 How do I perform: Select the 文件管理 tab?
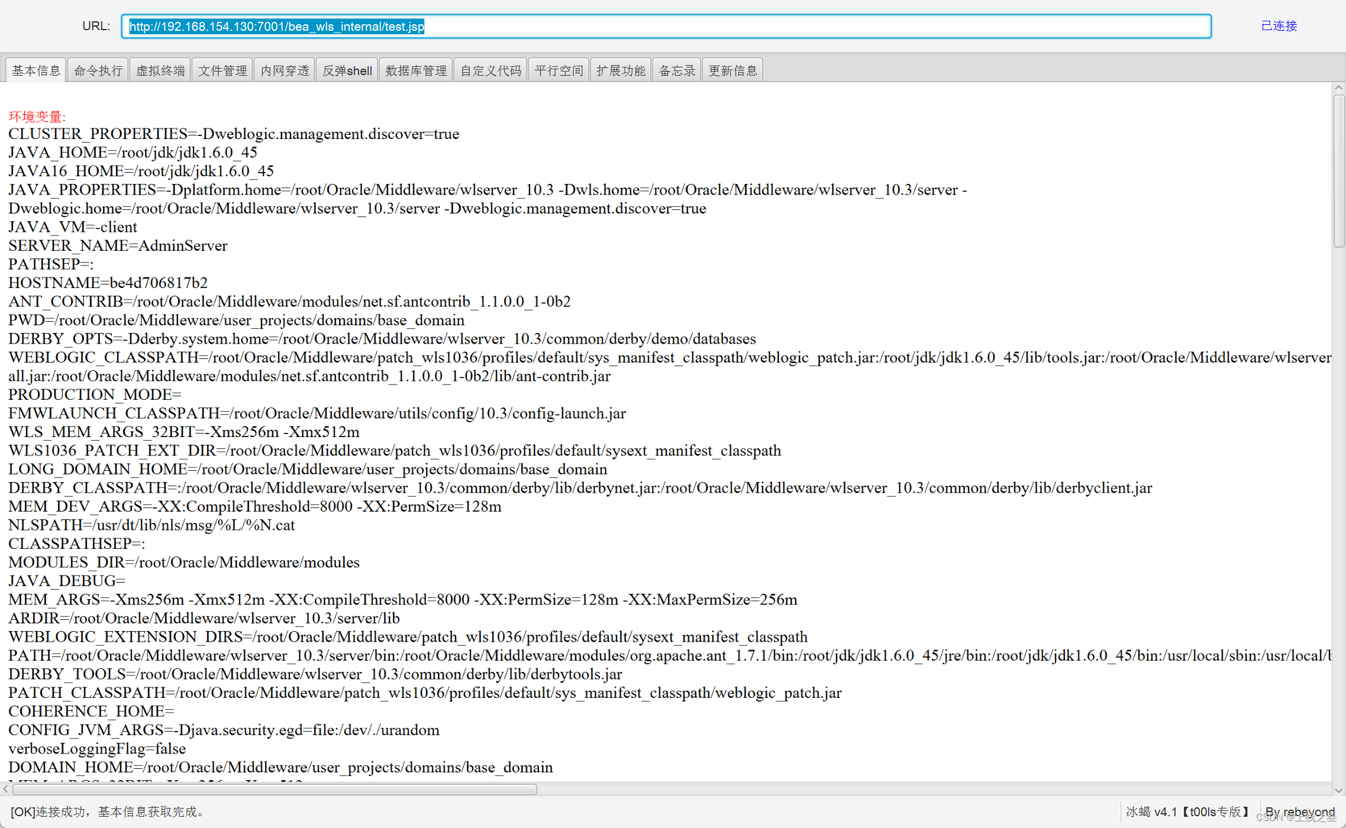(x=222, y=71)
